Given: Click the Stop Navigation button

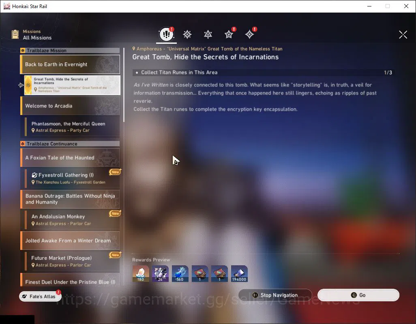Looking at the screenshot, I should tap(275, 295).
